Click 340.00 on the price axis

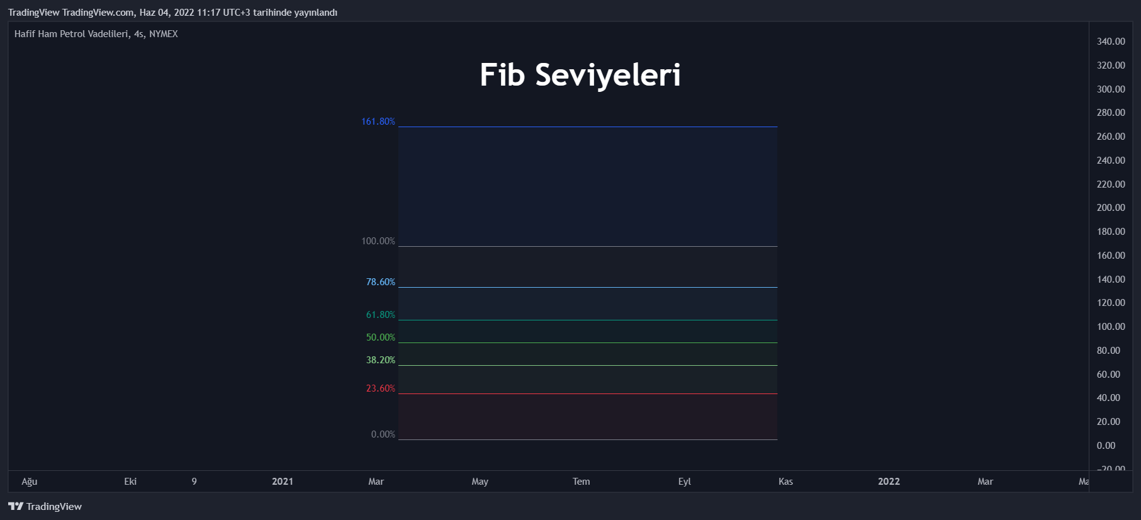coord(1111,42)
